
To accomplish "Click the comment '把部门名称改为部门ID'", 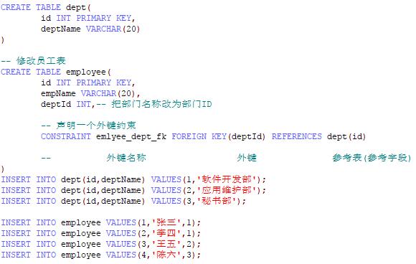I will 161,104.
